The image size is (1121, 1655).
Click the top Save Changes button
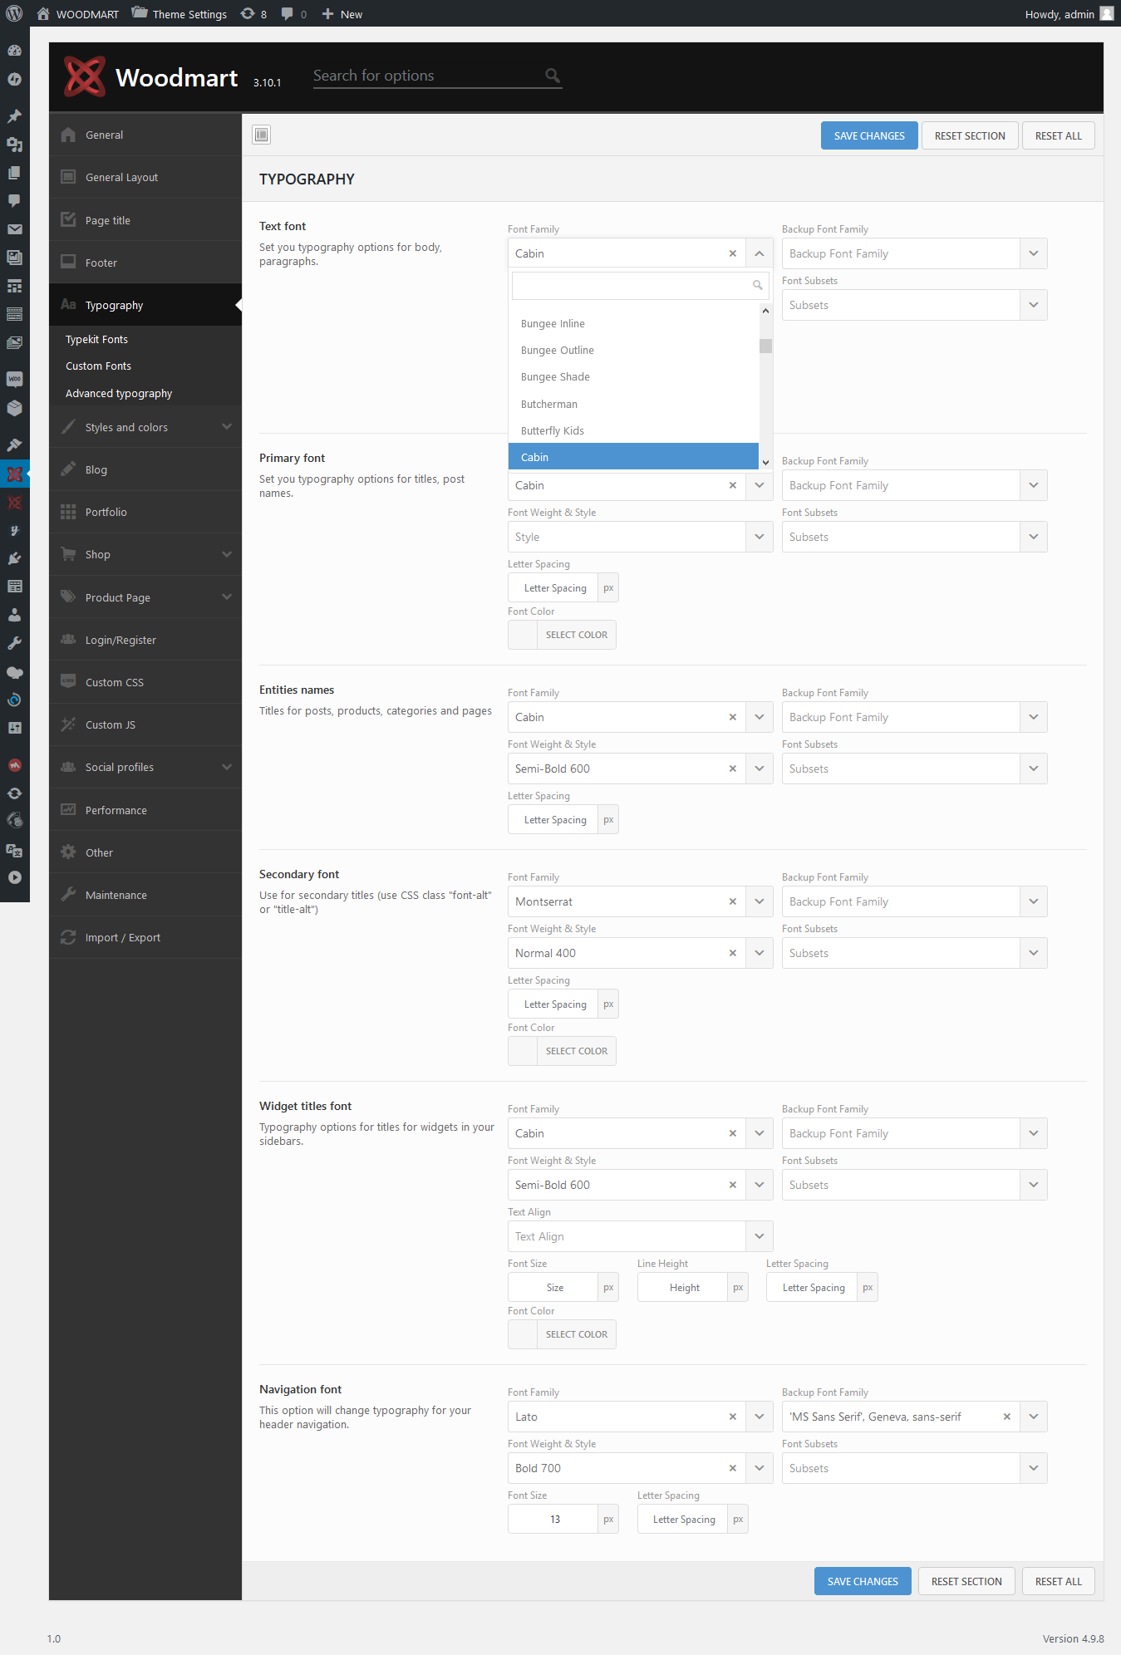(868, 135)
